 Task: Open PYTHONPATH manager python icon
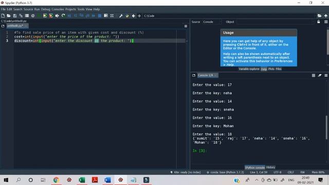point(127,16)
